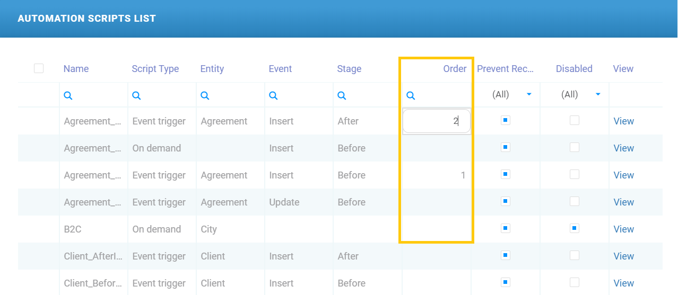Enable Disabled checkbox for Client_AfterInsert row
678x295 pixels.
point(574,255)
